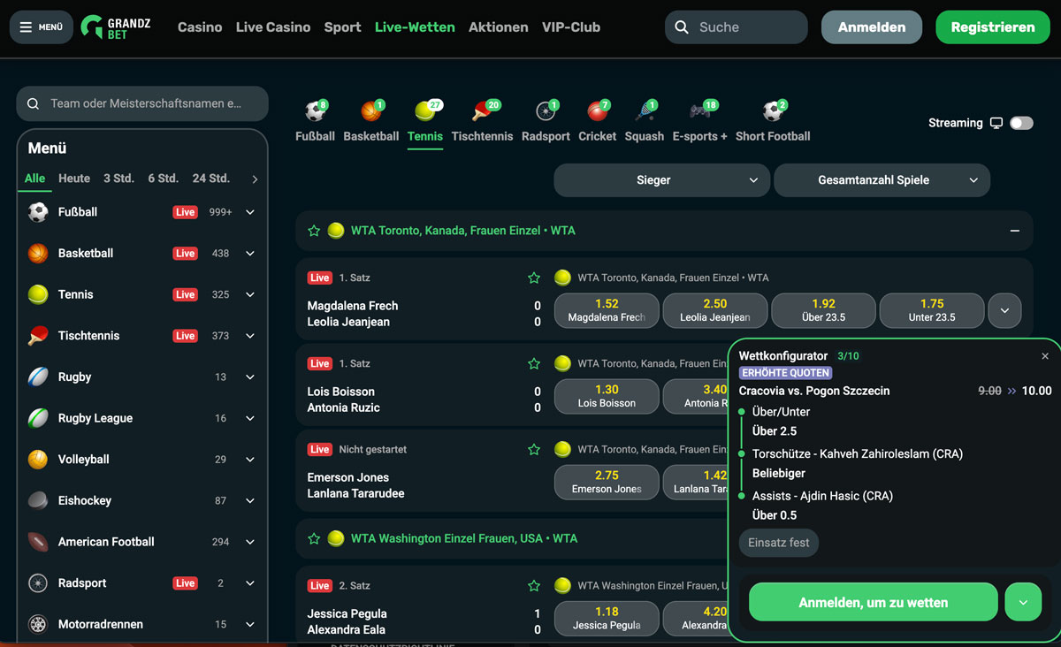The height and width of the screenshot is (647, 1061).
Task: Show more time filters arrow in Menü
Action: point(255,179)
